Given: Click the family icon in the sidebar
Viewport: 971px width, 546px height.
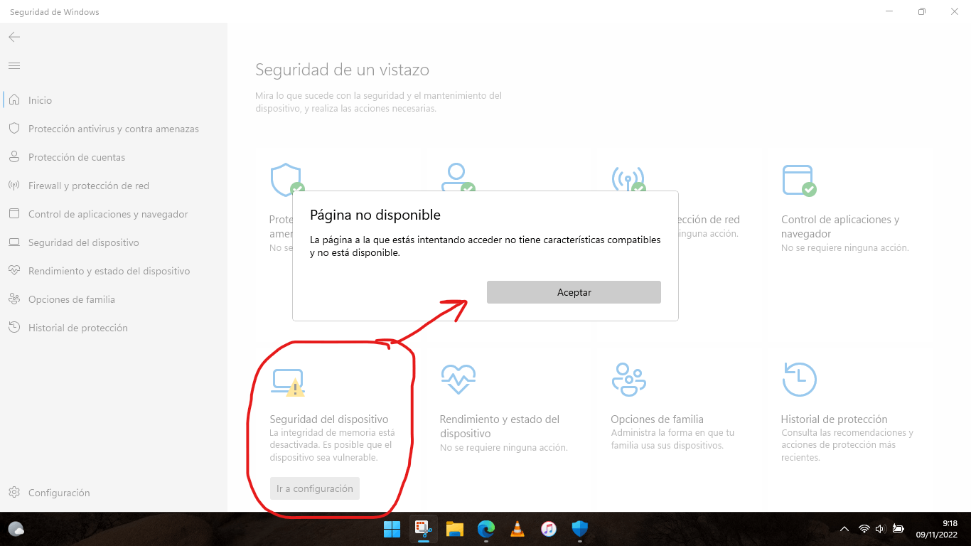Looking at the screenshot, I should click(14, 299).
